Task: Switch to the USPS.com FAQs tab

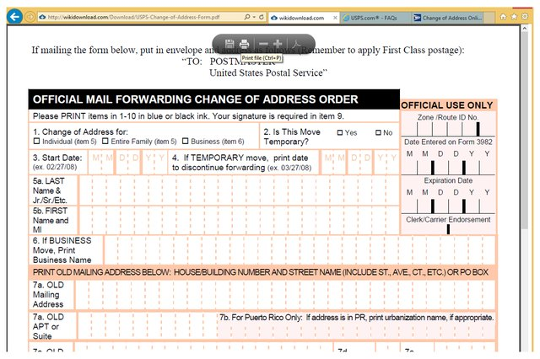Action: tap(374, 17)
